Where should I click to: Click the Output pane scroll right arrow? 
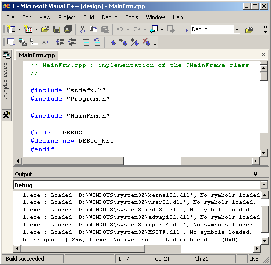click(257, 248)
